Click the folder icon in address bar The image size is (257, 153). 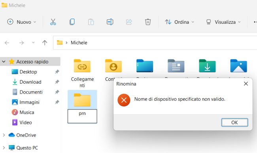(x=60, y=42)
